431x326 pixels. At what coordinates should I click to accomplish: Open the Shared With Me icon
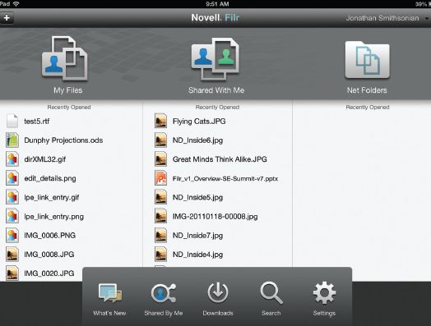tap(215, 59)
